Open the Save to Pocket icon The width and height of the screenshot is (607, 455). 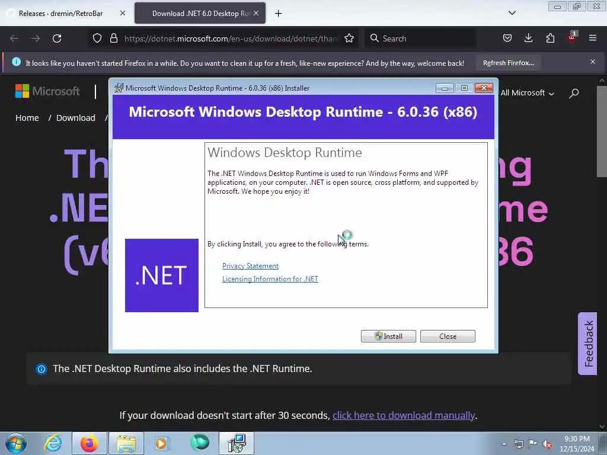coord(507,39)
